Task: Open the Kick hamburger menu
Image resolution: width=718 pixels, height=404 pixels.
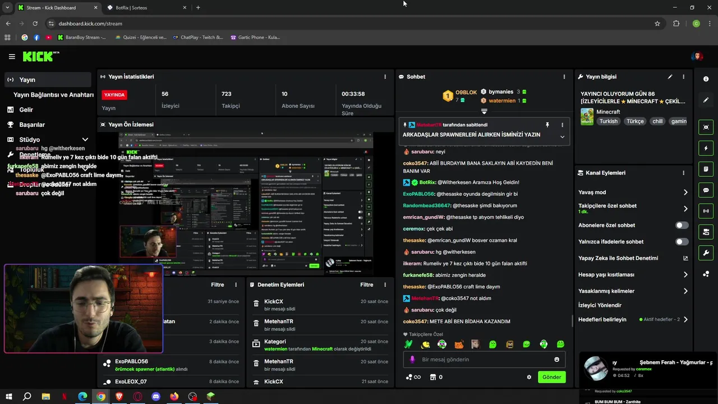Action: click(x=12, y=57)
